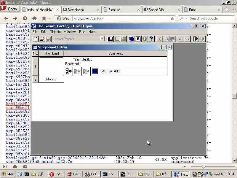This screenshot has height=178, width=237.
Task: Open the File menu in Games Factory
Action: point(35,32)
